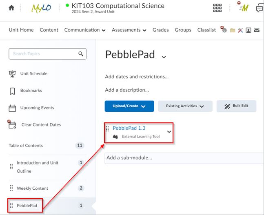Open the Existing Activities dropdown

(185, 106)
